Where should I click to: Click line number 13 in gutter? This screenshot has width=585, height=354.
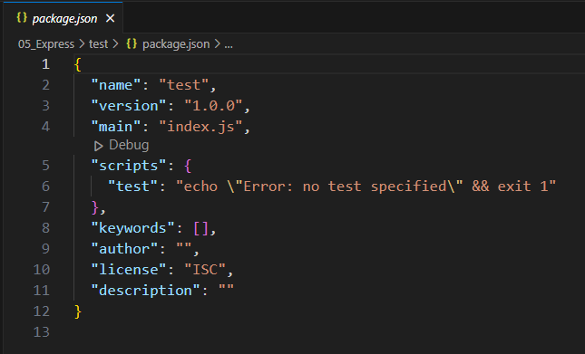pyautogui.click(x=42, y=332)
